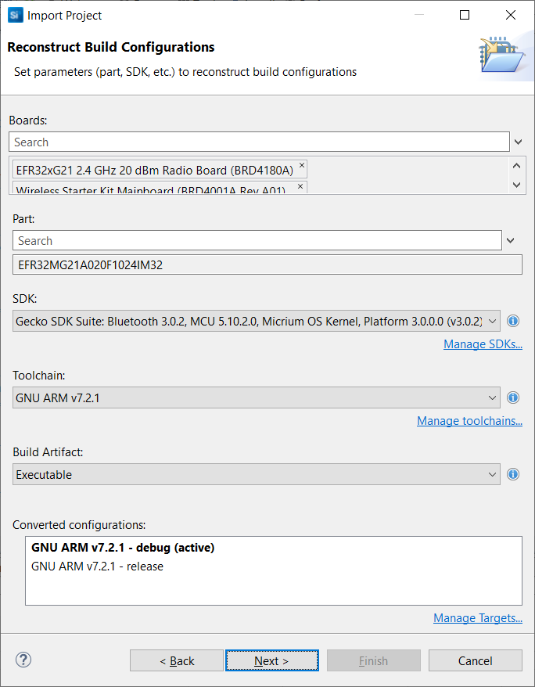Screen dimensions: 535x687
Task: Expand the Toolchain dropdown
Action: 493,397
